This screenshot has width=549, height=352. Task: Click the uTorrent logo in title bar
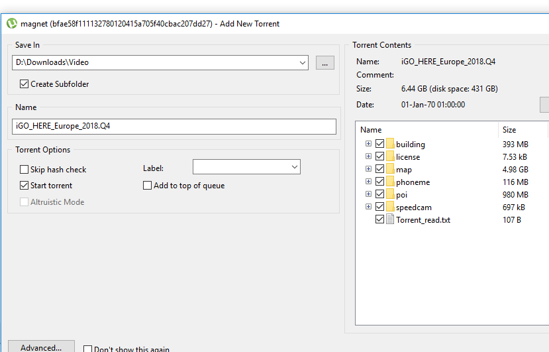(11, 23)
